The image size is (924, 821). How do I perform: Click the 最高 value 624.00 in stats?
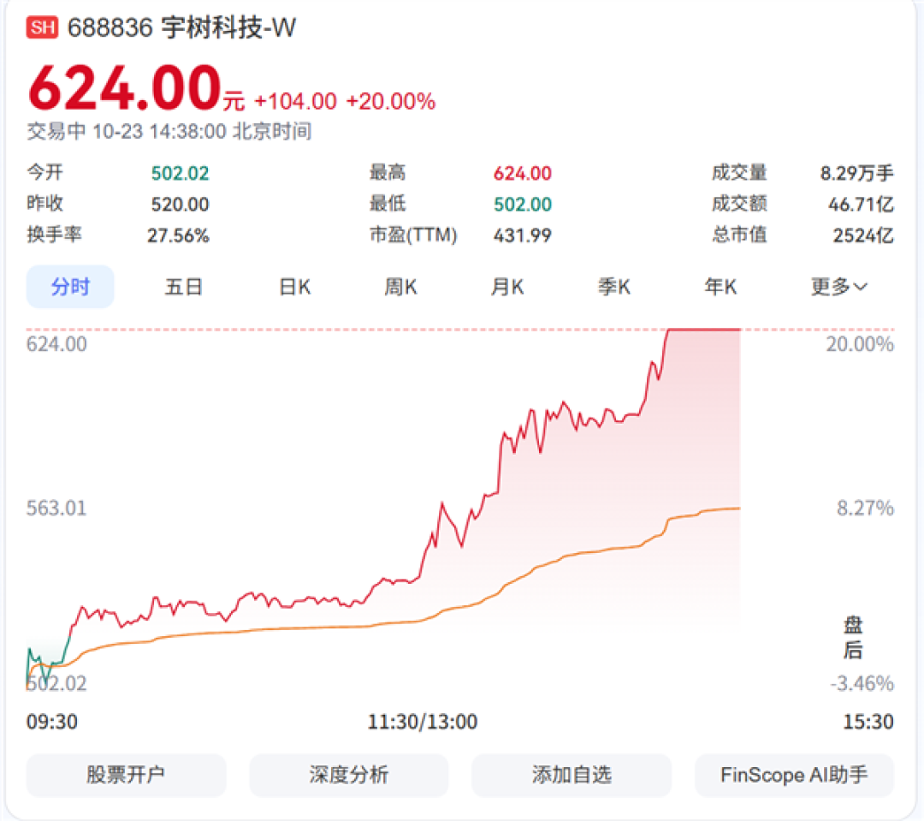point(523,174)
